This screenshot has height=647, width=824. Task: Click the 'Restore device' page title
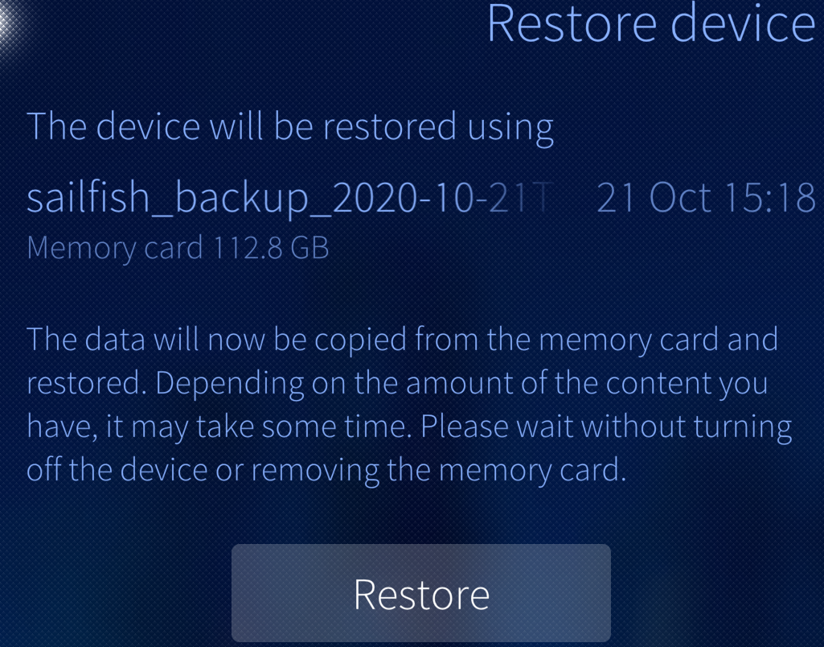[650, 24]
